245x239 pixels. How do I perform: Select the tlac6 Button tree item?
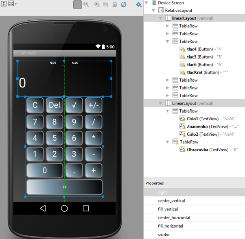coord(205,65)
